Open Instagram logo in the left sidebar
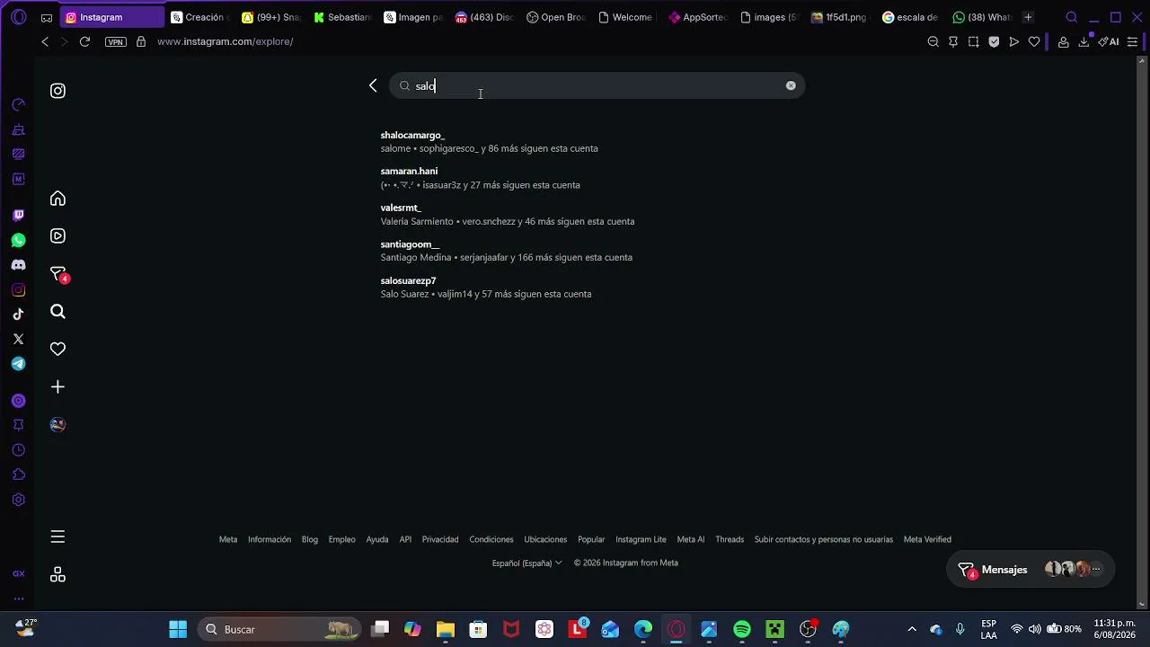The height and width of the screenshot is (647, 1150). pyautogui.click(x=57, y=91)
